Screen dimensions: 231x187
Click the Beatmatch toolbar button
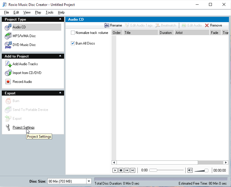[166, 25]
